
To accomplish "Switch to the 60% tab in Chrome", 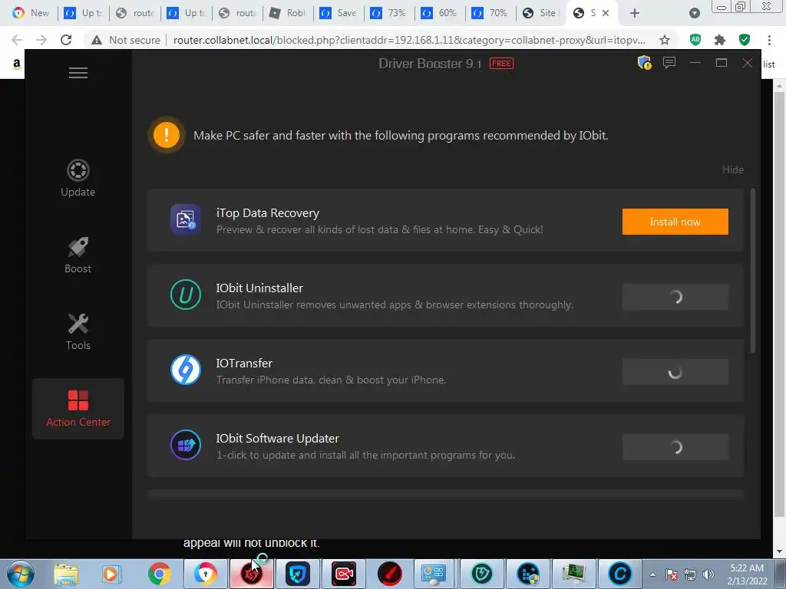I will point(440,13).
